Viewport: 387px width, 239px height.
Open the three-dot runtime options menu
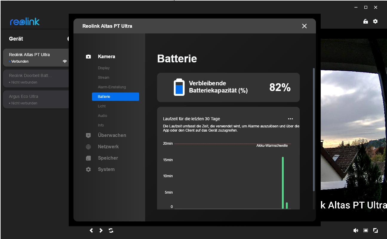click(x=290, y=119)
